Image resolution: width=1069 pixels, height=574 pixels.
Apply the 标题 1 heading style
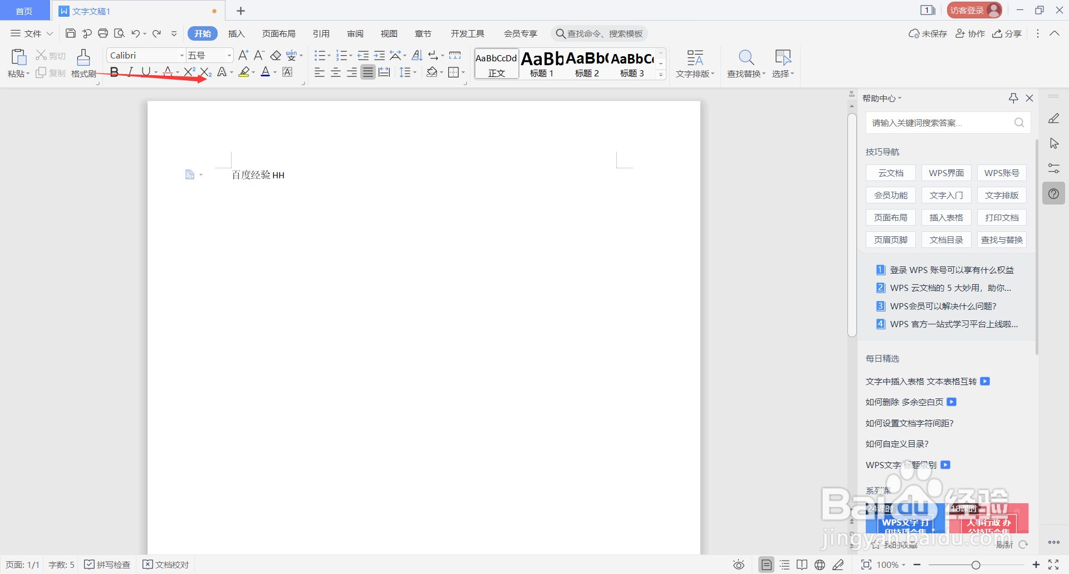[542, 64]
